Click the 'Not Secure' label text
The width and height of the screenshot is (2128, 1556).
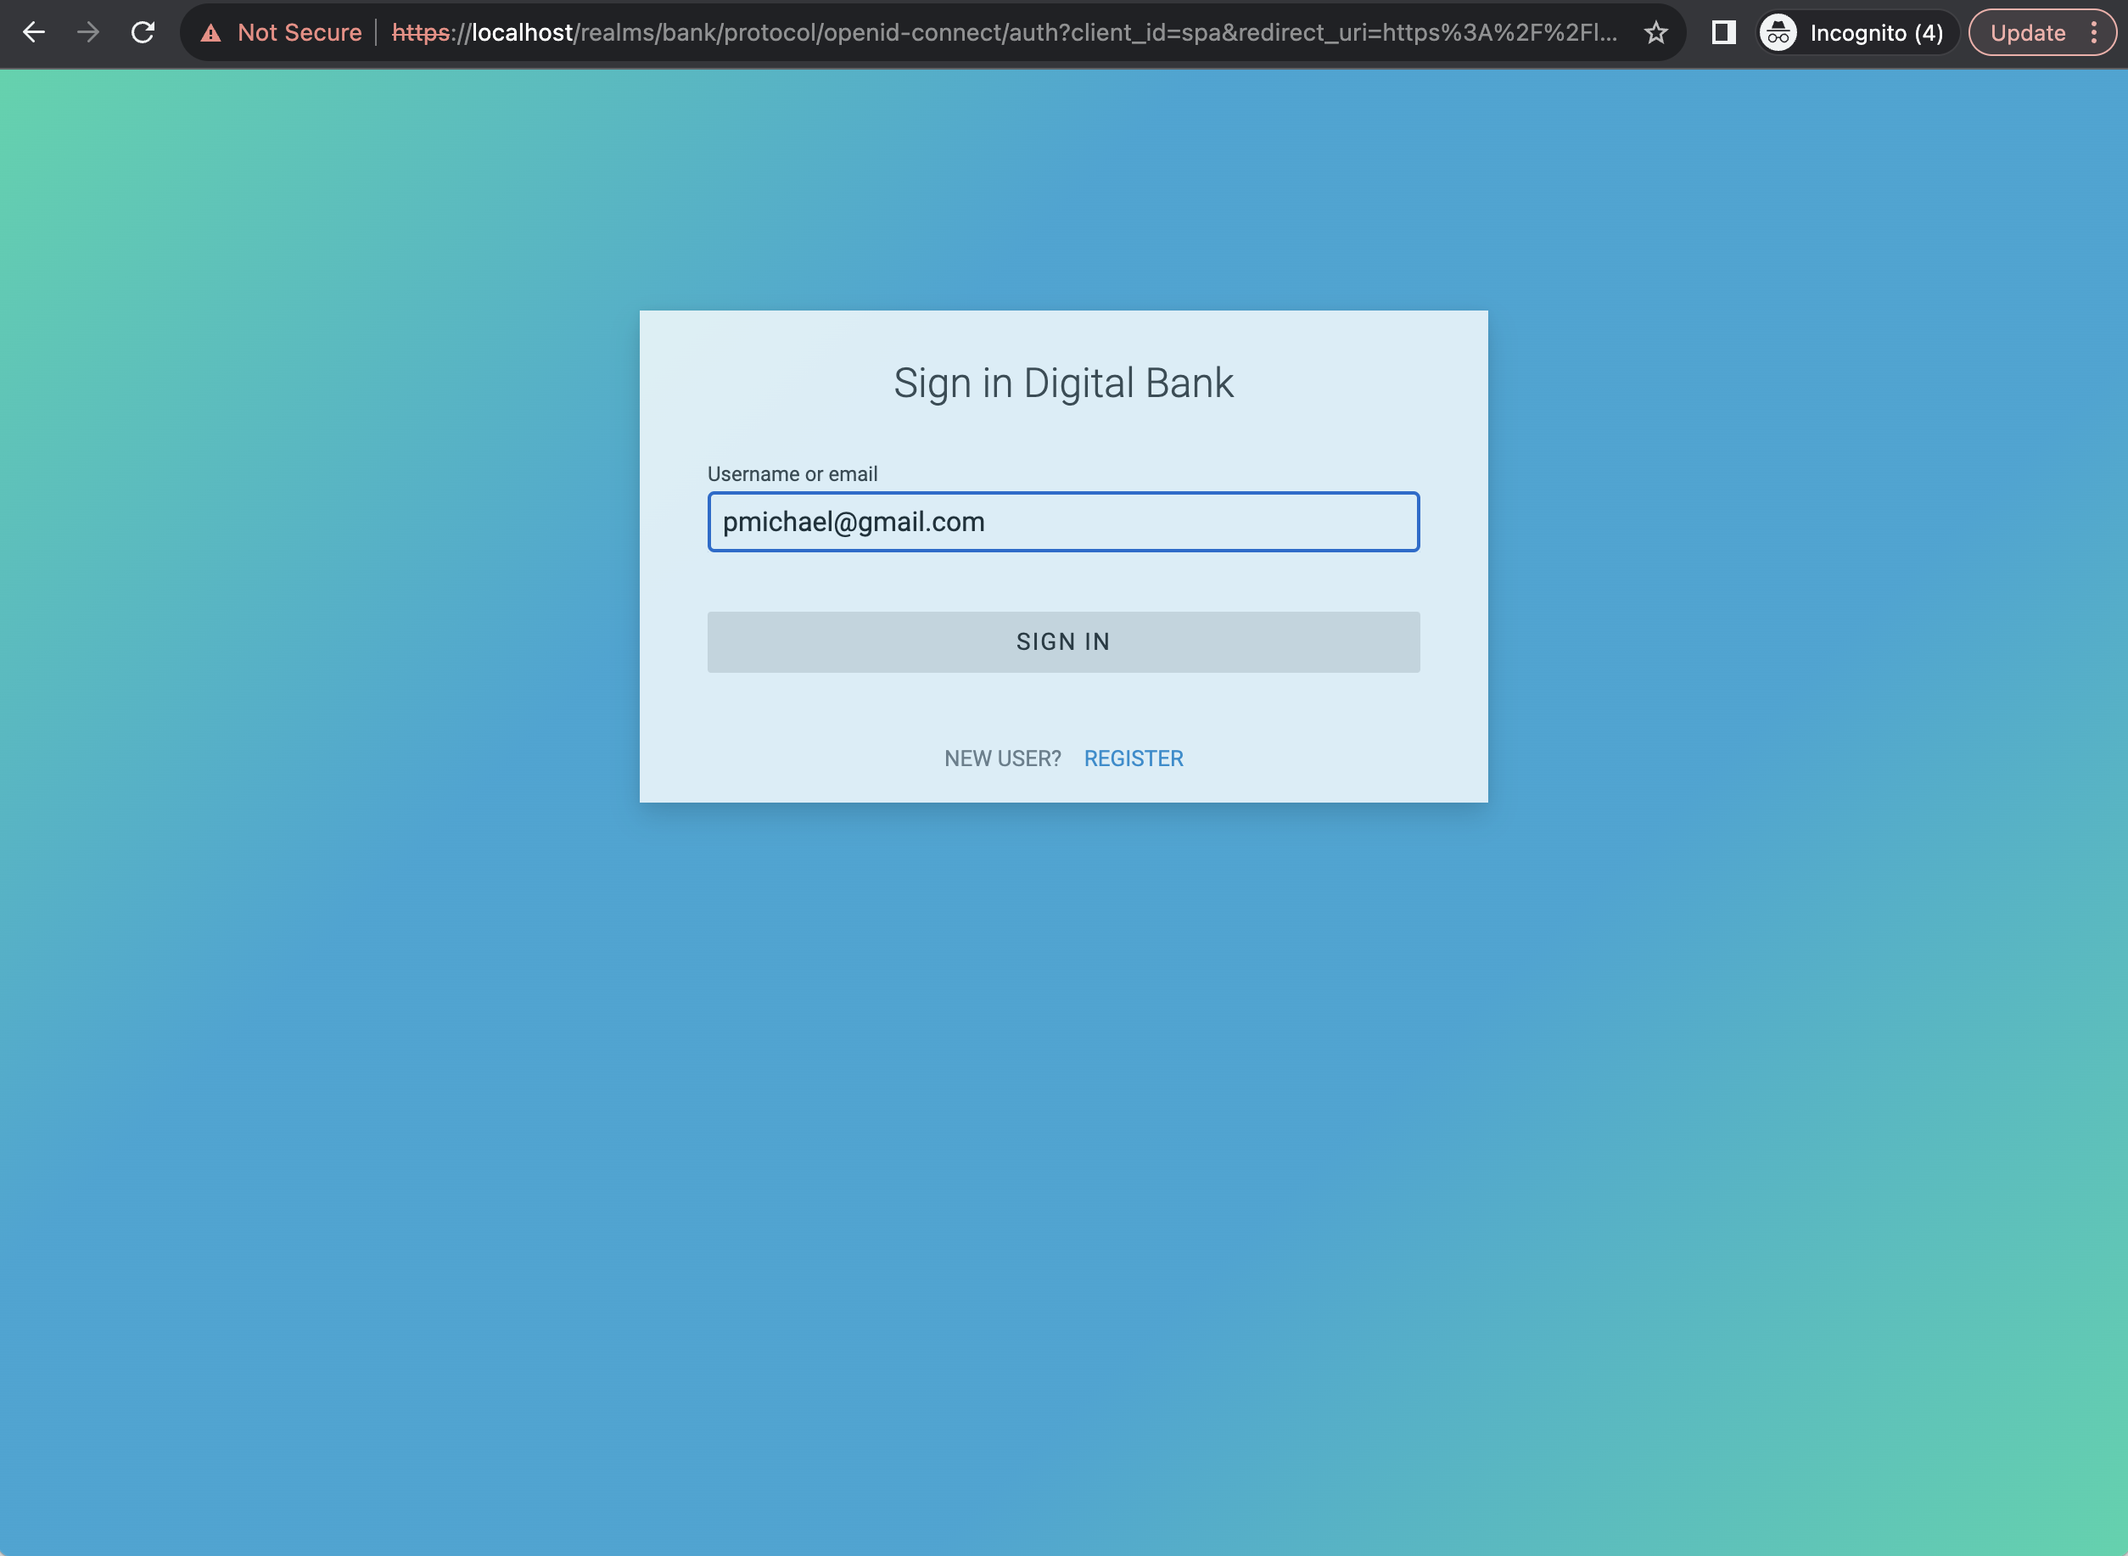click(x=300, y=33)
